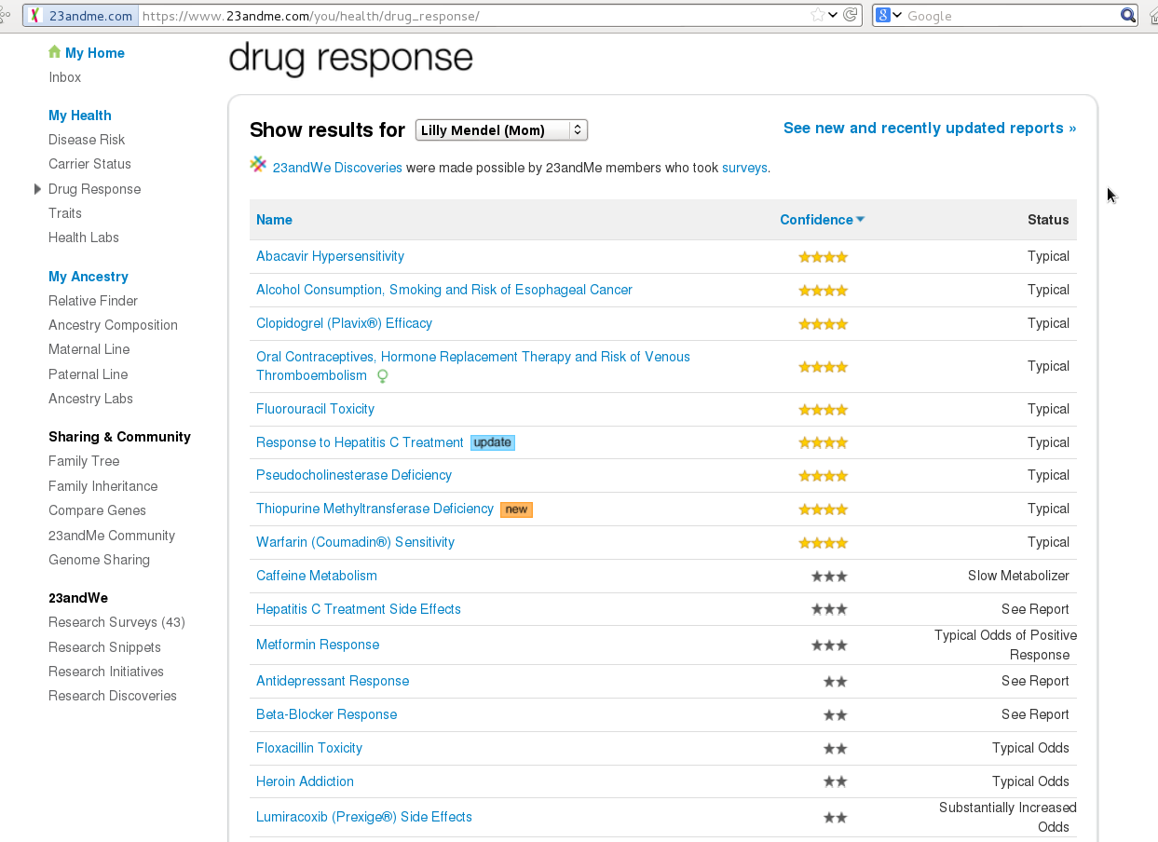Open Family Inheritance in the sidebar
1158x842 pixels.
pos(103,486)
